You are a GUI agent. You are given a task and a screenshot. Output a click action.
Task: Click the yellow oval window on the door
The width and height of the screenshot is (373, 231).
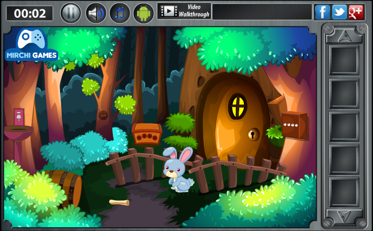click(238, 106)
